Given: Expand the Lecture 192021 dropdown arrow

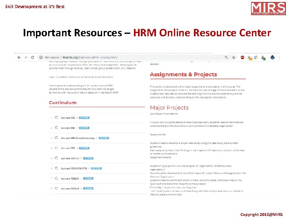Looking at the screenshot, I should tap(81, 179).
